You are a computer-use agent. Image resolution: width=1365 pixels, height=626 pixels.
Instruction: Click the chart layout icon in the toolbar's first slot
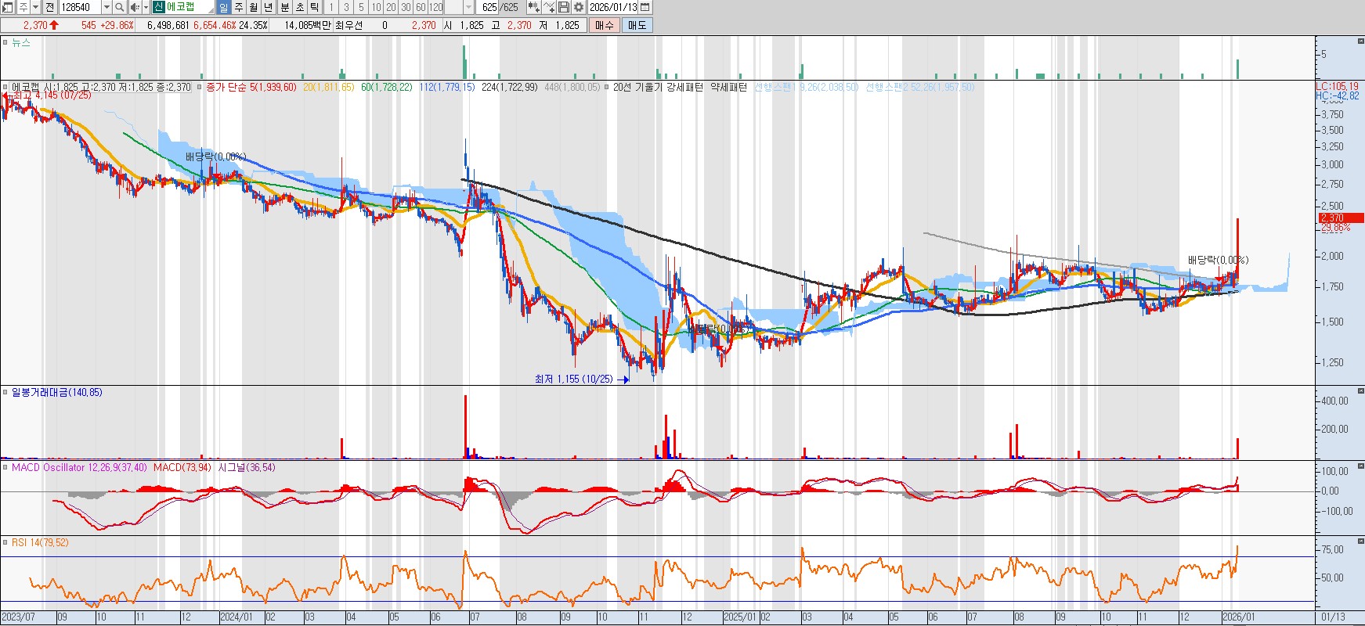point(8,7)
